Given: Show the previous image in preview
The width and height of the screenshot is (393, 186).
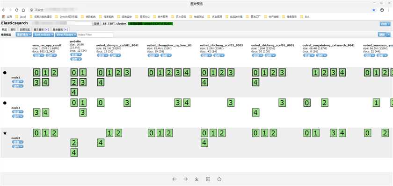Looking at the screenshot, I should pos(175,179).
